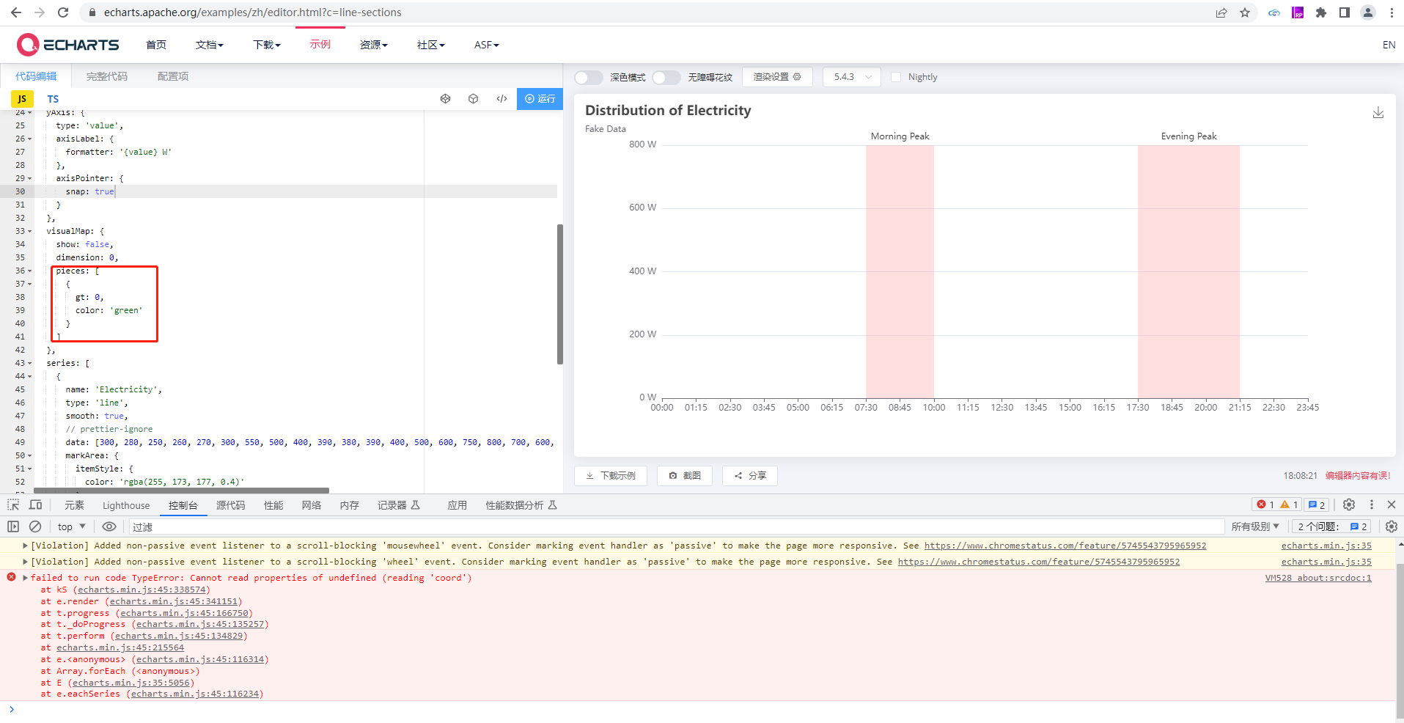Create a live expression using the eye icon

point(109,526)
